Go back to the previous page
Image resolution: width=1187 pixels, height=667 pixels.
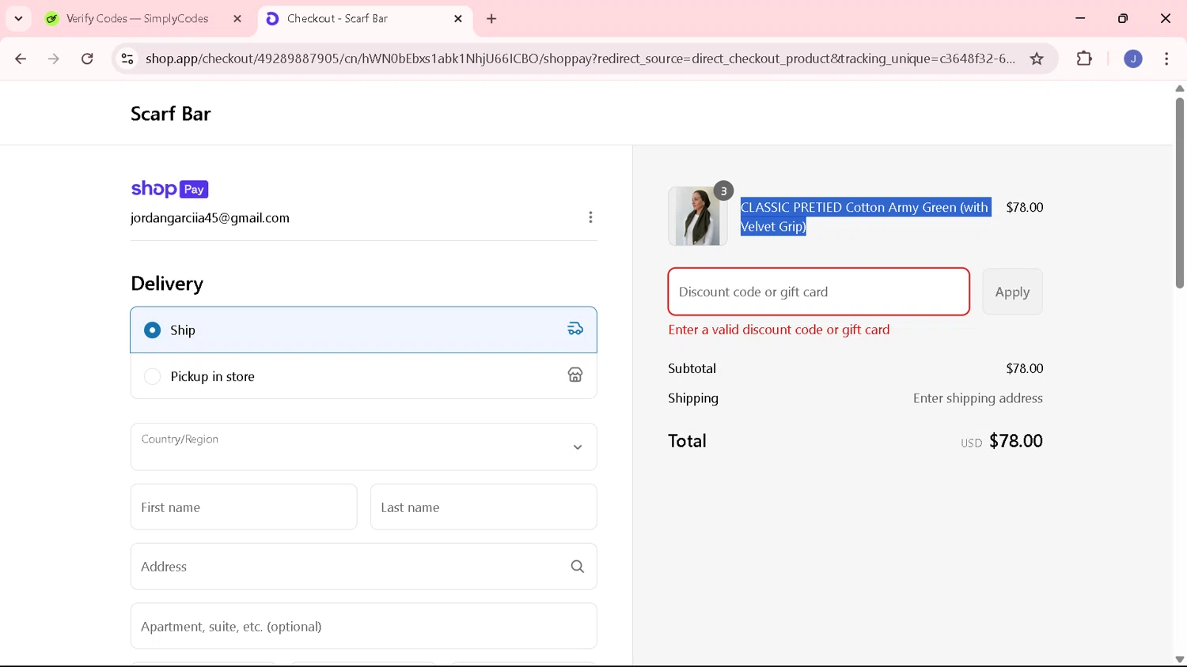21,58
